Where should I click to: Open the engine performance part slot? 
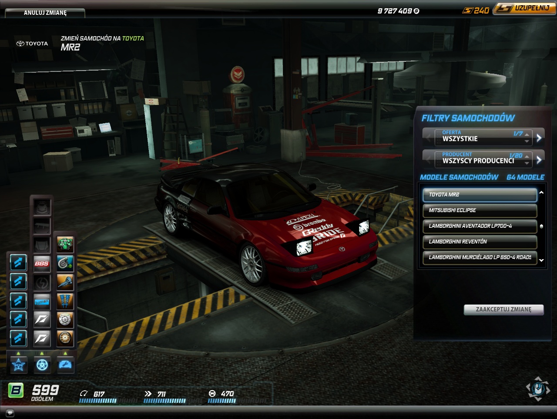coord(65,245)
